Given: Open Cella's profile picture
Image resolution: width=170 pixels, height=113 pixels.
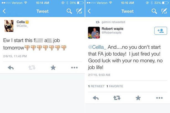Looking at the screenshot, I should pos(9,26).
